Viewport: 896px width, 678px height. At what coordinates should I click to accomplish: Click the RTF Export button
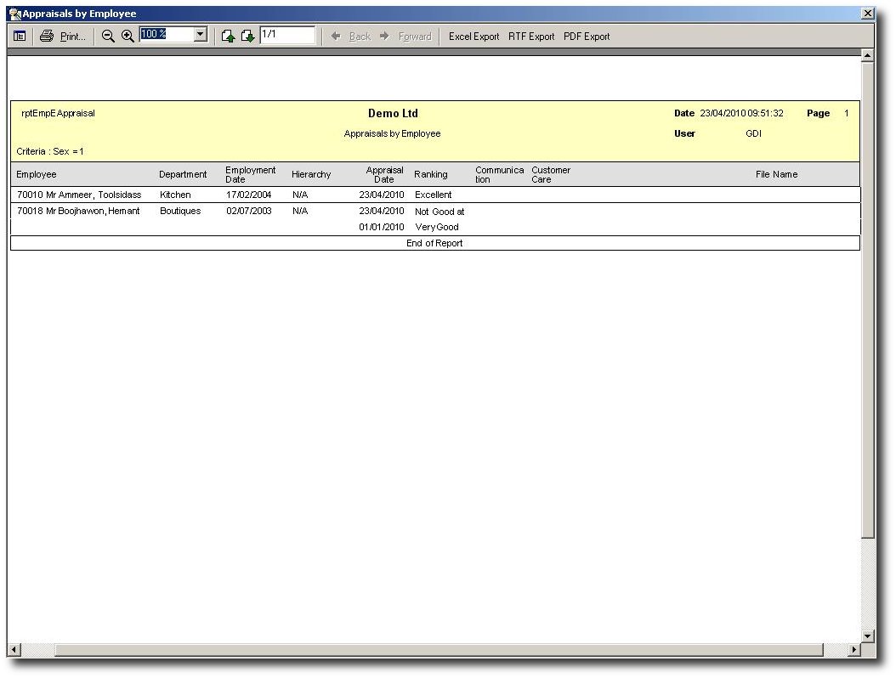[531, 37]
